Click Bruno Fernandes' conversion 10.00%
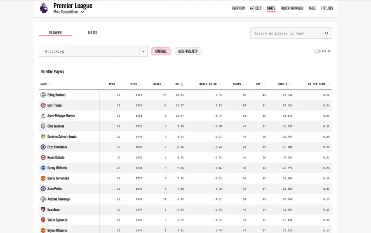371x233 pixels. pos(287,178)
